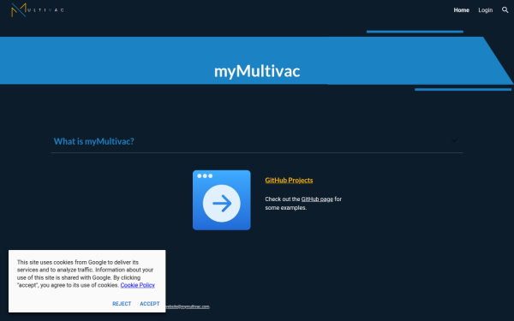Go to the Home menu item

[x=461, y=10]
